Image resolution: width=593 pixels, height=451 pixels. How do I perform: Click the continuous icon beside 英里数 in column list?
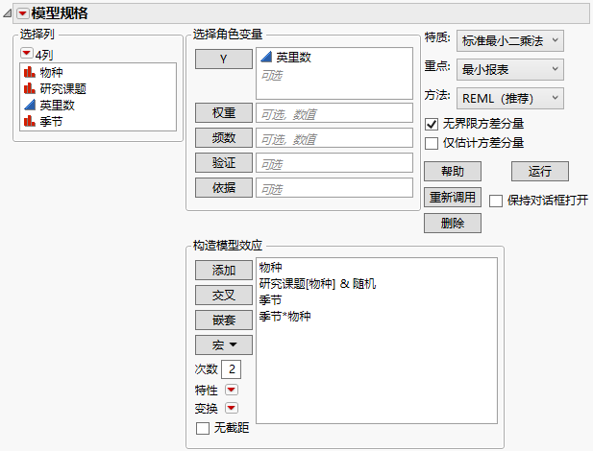(x=29, y=105)
